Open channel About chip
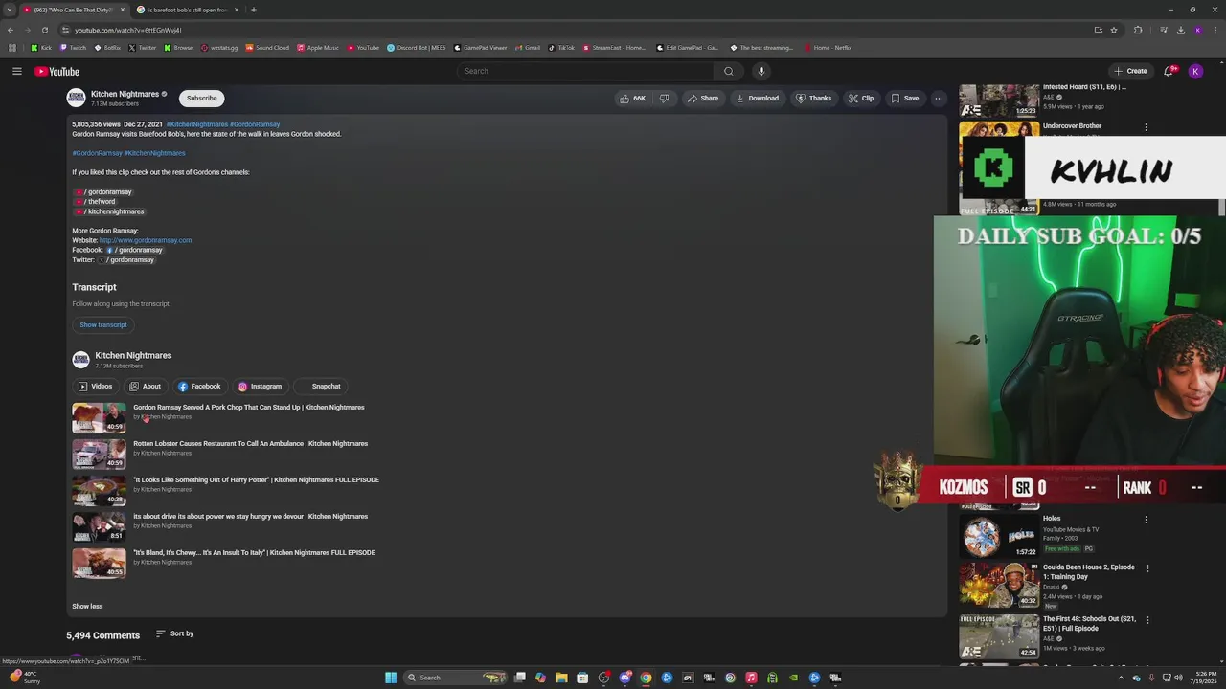The height and width of the screenshot is (689, 1226). point(145,387)
